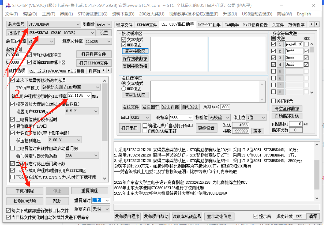This screenshot has height=225, width=324.
Task: Click the 发送数据 button
Action: pyautogui.click(x=170, y=107)
